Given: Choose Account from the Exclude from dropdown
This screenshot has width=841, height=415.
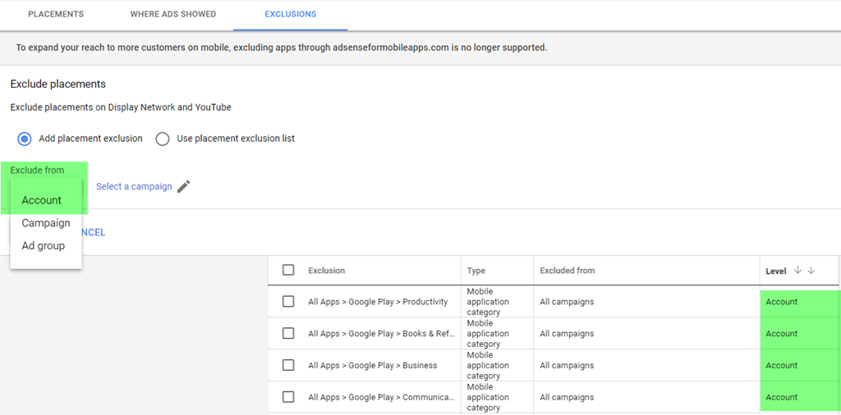Looking at the screenshot, I should [42, 200].
